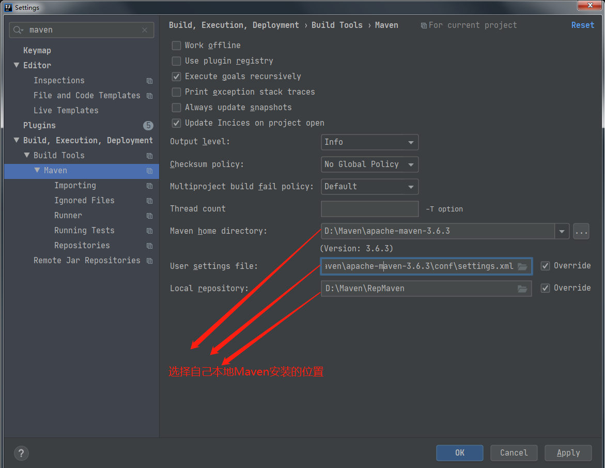Click the project-level icon on the Maven row
The width and height of the screenshot is (605, 468).
coord(149,171)
